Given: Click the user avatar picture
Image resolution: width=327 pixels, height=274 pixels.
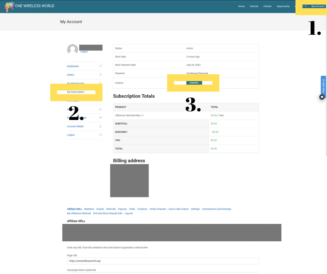Looking at the screenshot, I should pos(73,49).
